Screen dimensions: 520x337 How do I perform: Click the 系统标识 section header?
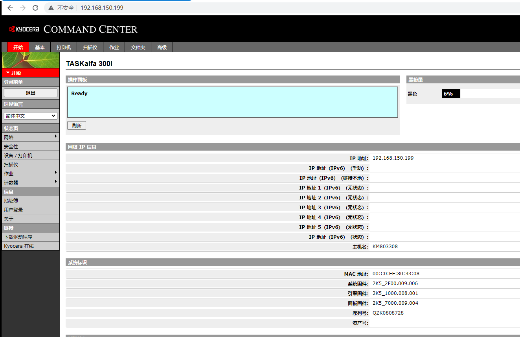(293, 262)
